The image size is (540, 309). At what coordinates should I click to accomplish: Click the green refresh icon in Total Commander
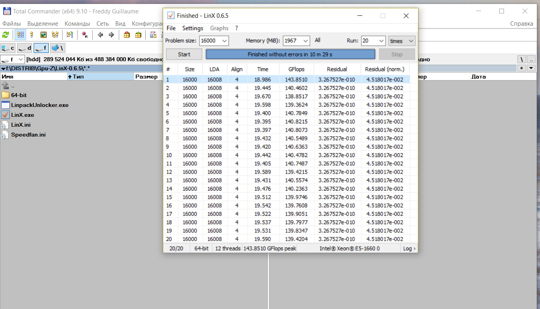point(6,35)
